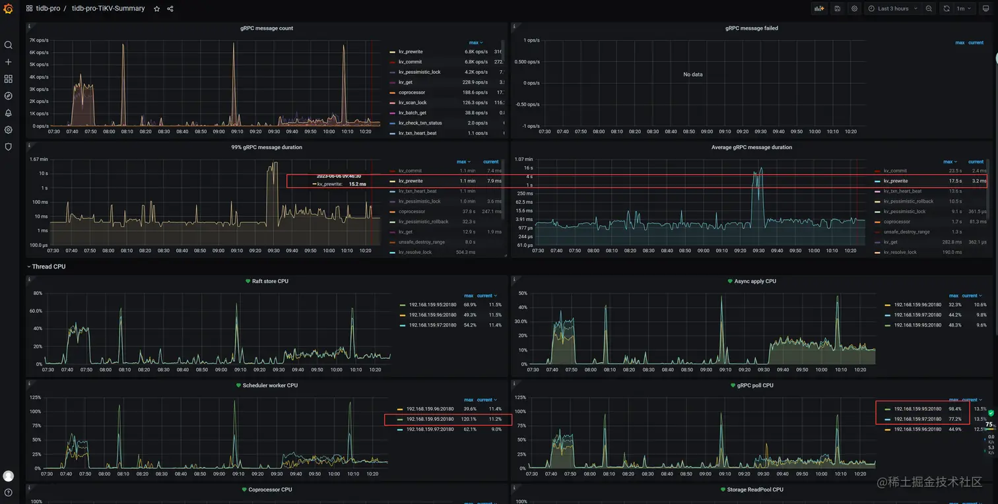Open the gRPC poll CPU panel title menu

pos(754,385)
